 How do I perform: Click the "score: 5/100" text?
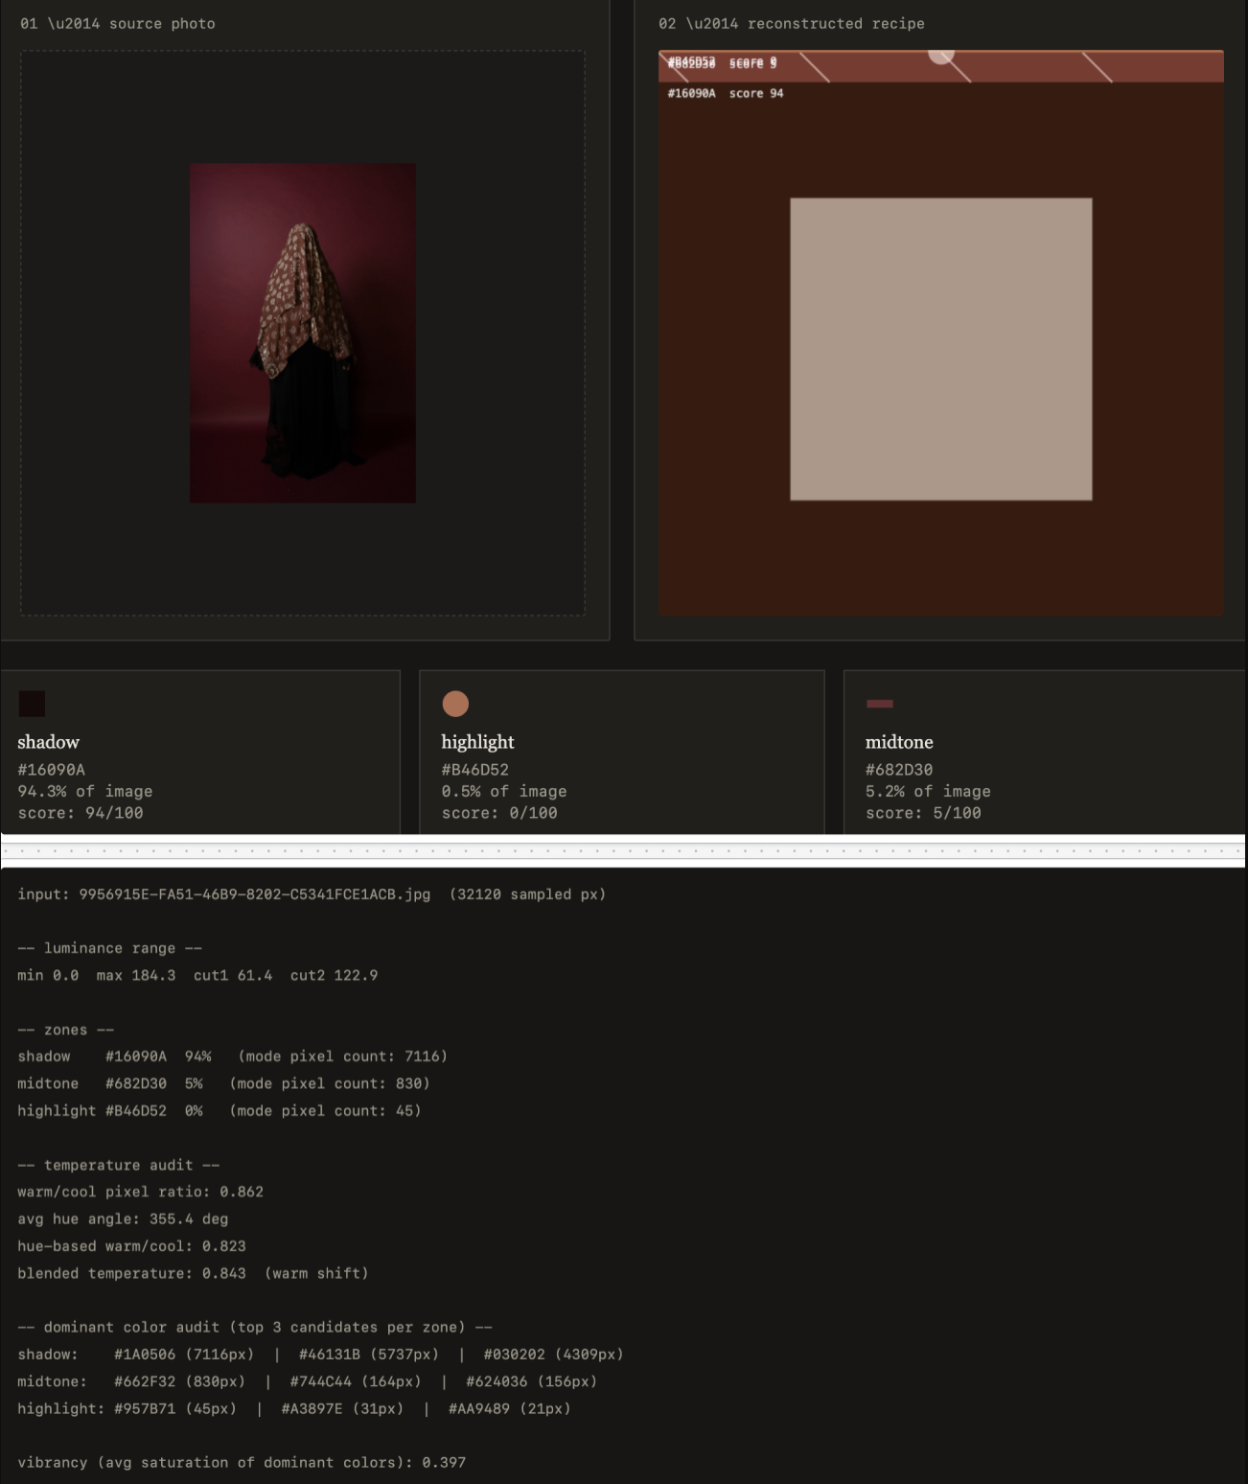[x=923, y=813]
